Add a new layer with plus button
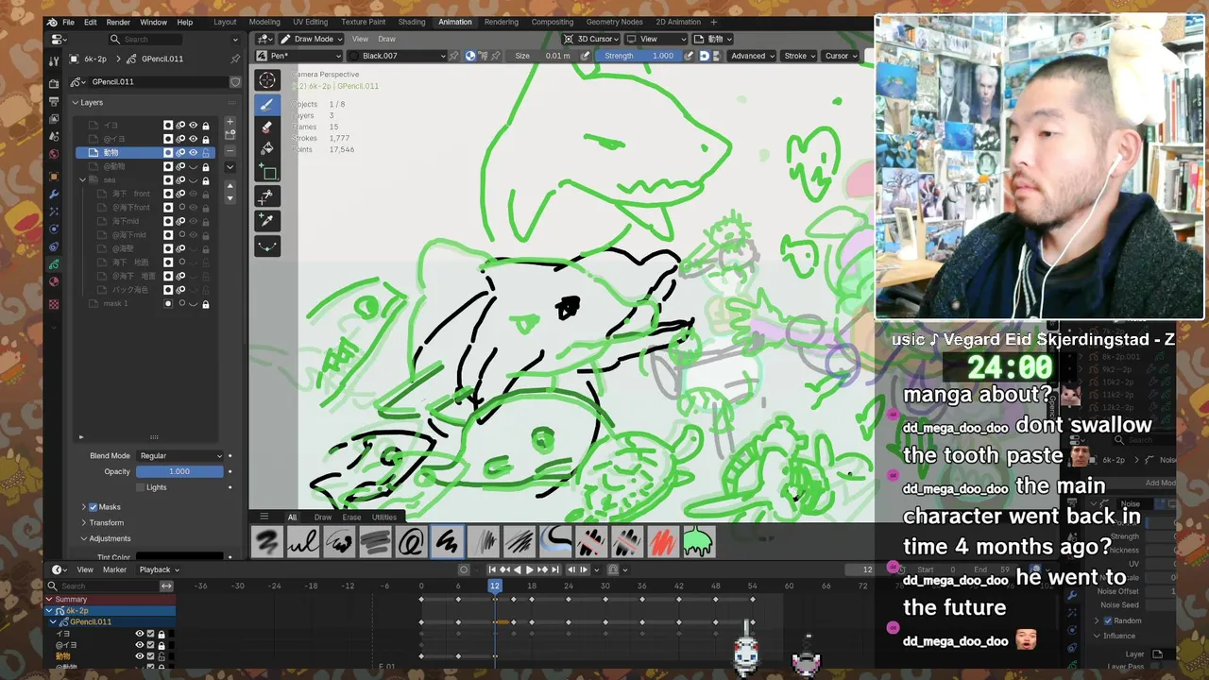Image resolution: width=1209 pixels, height=680 pixels. [230, 123]
